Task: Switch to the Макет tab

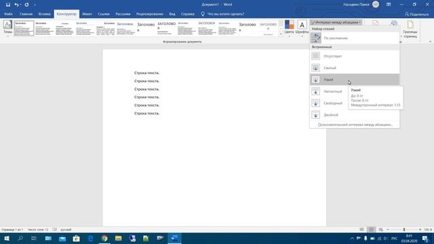Action: coord(87,14)
